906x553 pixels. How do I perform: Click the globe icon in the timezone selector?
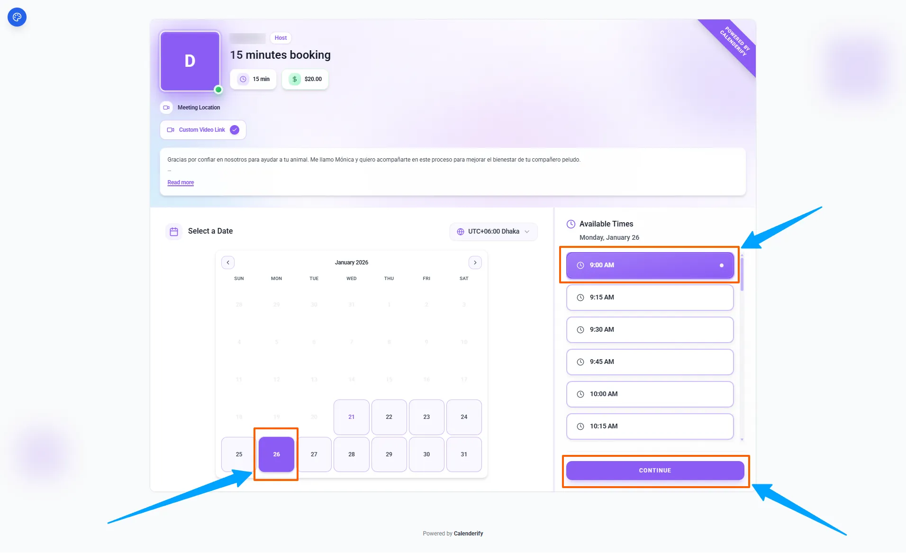(x=461, y=231)
